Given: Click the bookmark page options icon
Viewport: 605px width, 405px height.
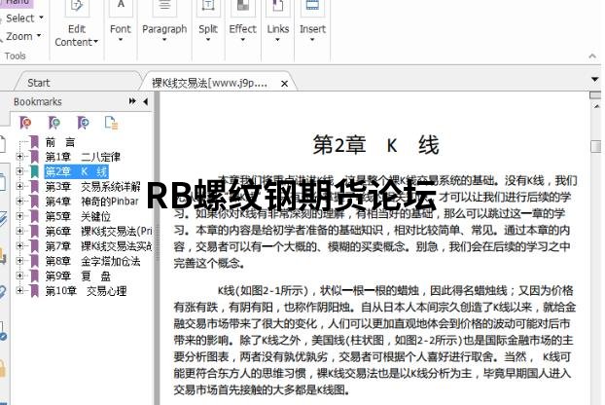Looking at the screenshot, I should [x=111, y=123].
